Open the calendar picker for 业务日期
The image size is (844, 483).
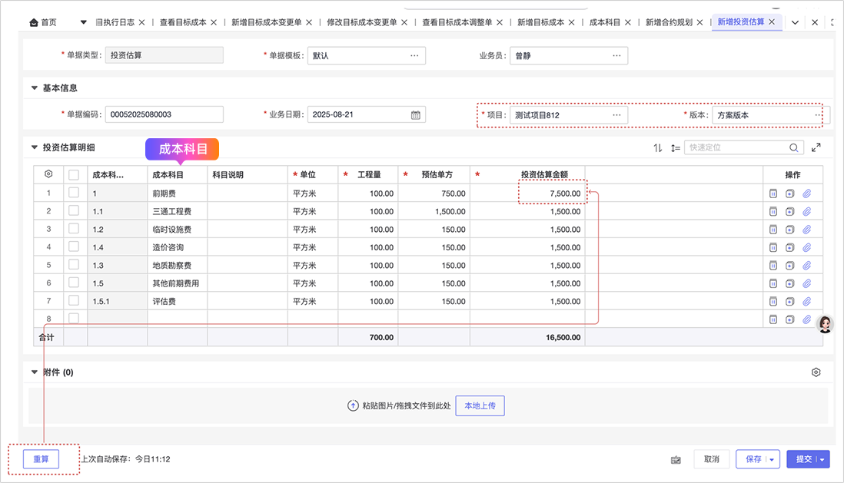coord(416,115)
